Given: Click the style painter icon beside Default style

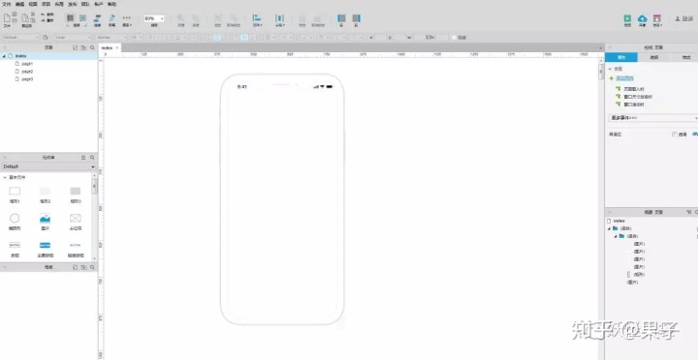Looking at the screenshot, I should (46, 38).
